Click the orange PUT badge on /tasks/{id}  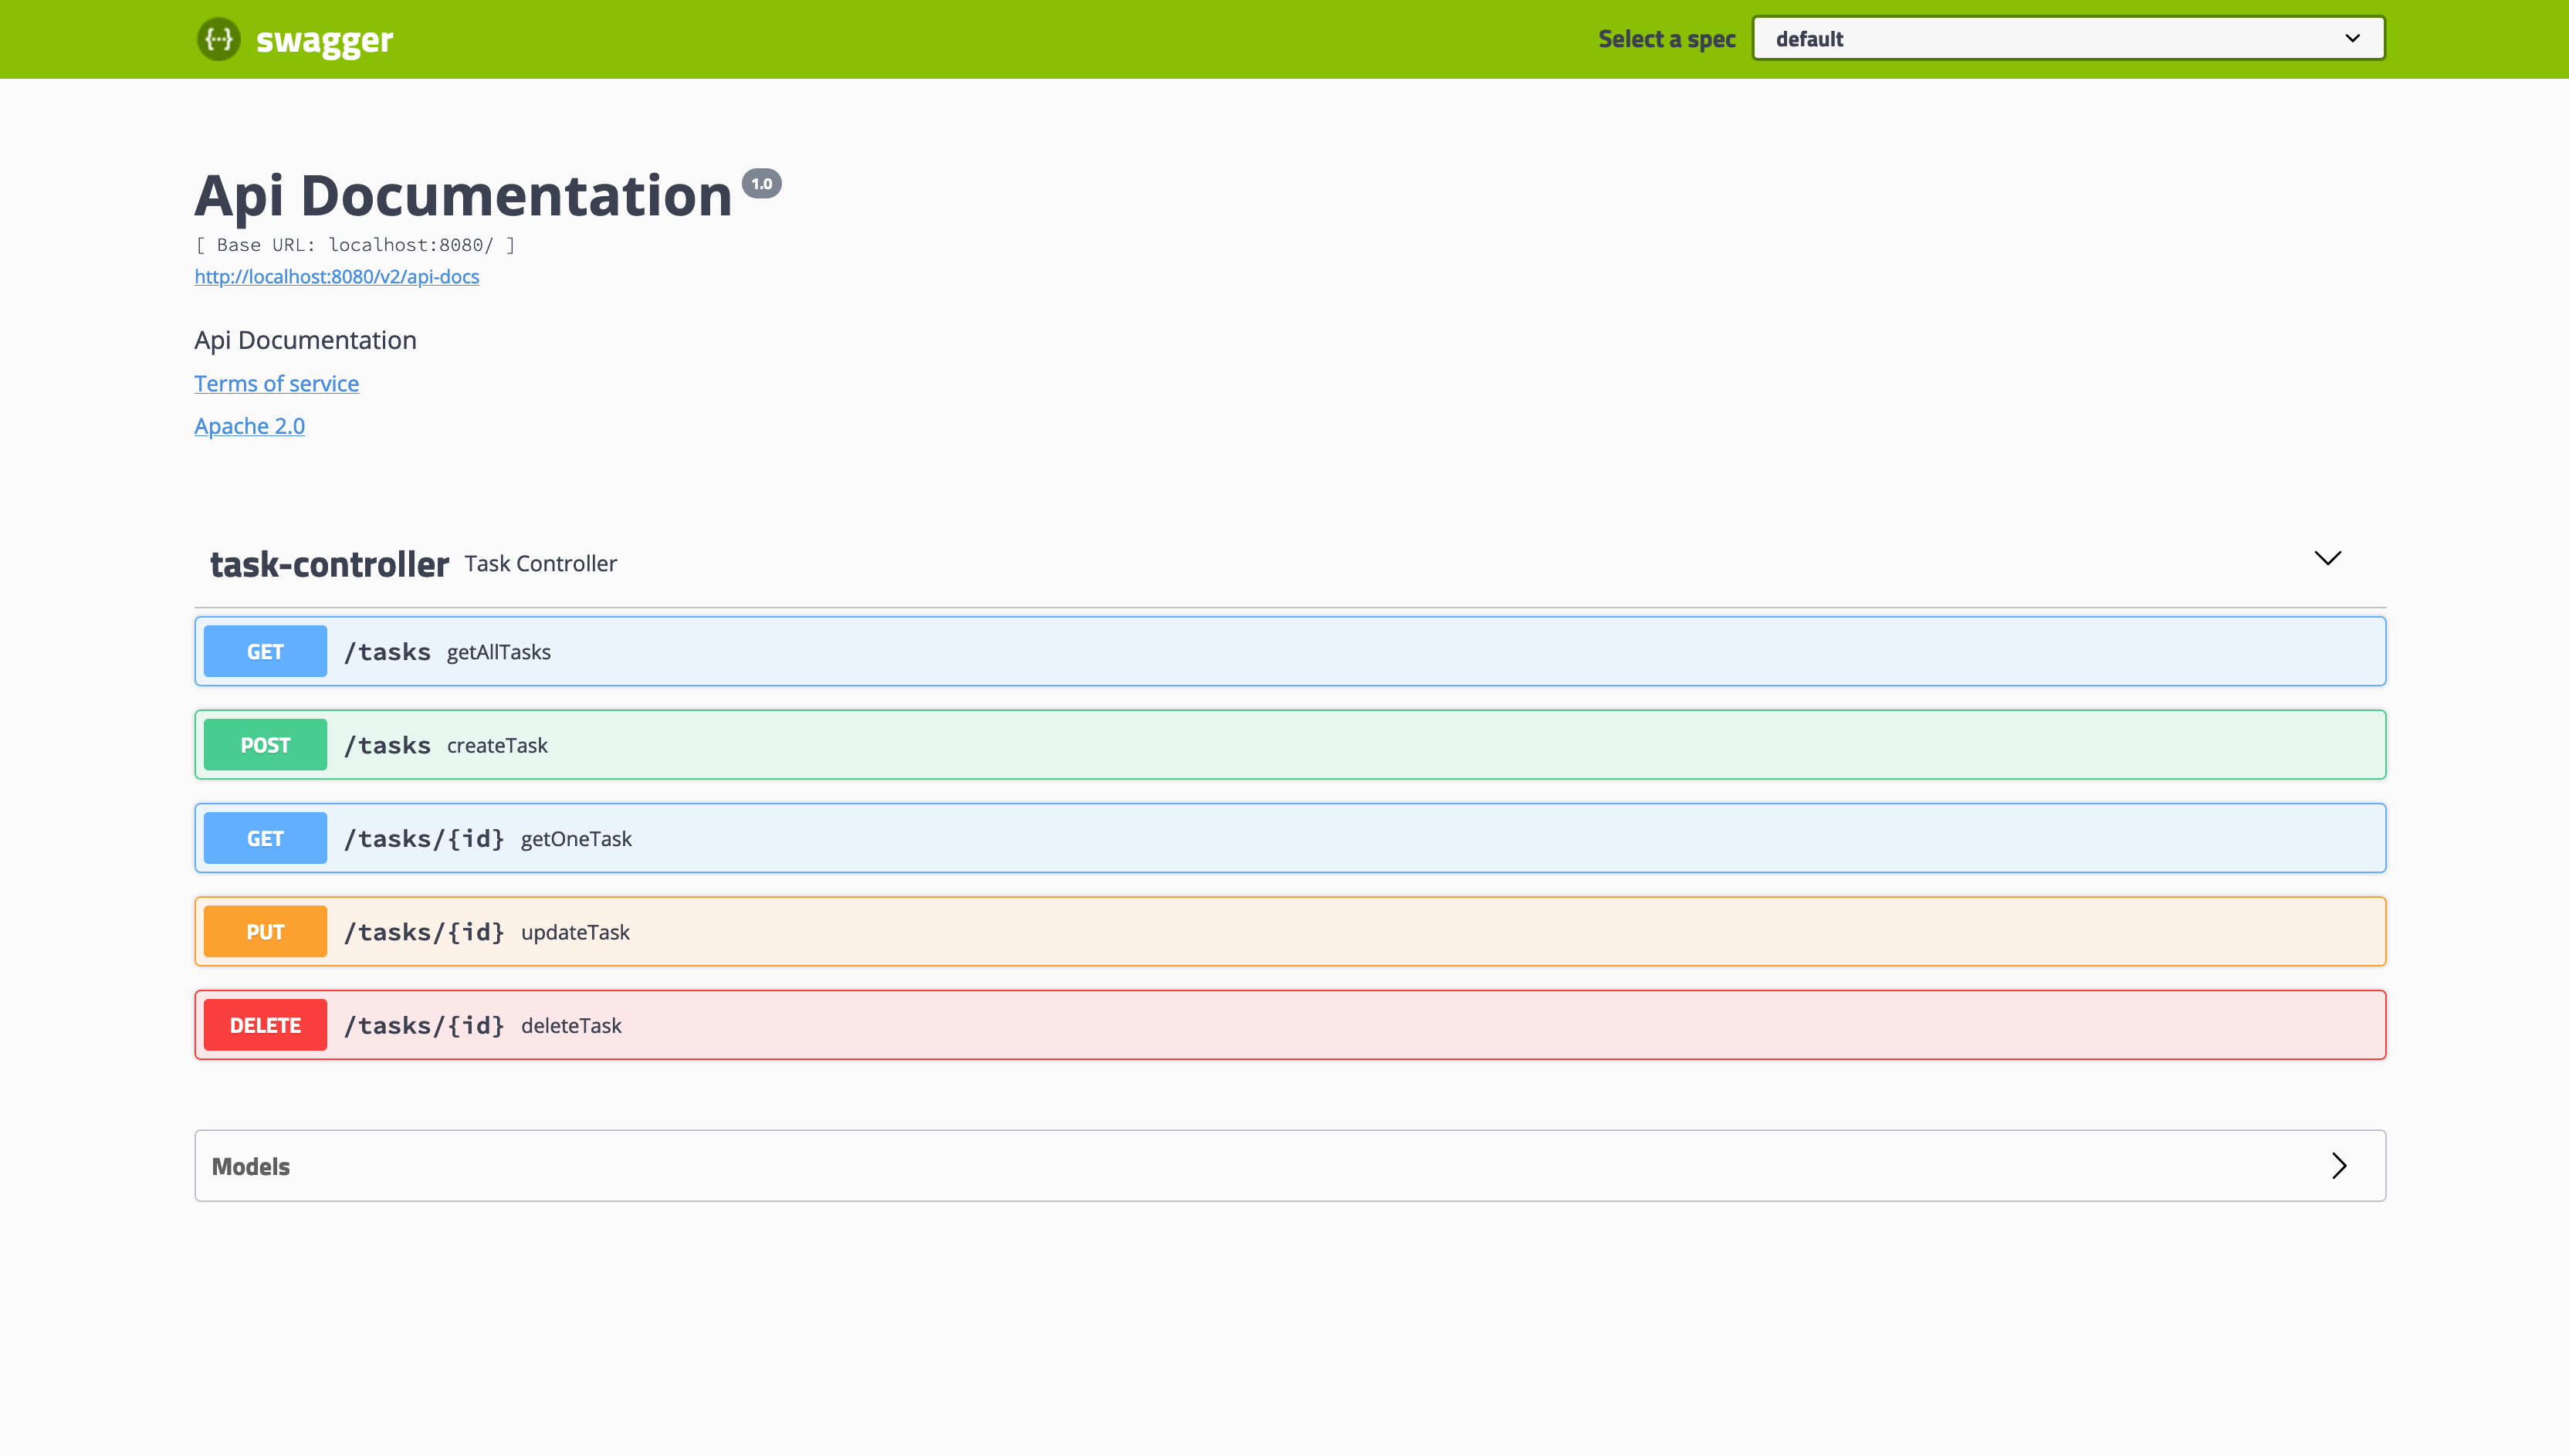[x=264, y=931]
